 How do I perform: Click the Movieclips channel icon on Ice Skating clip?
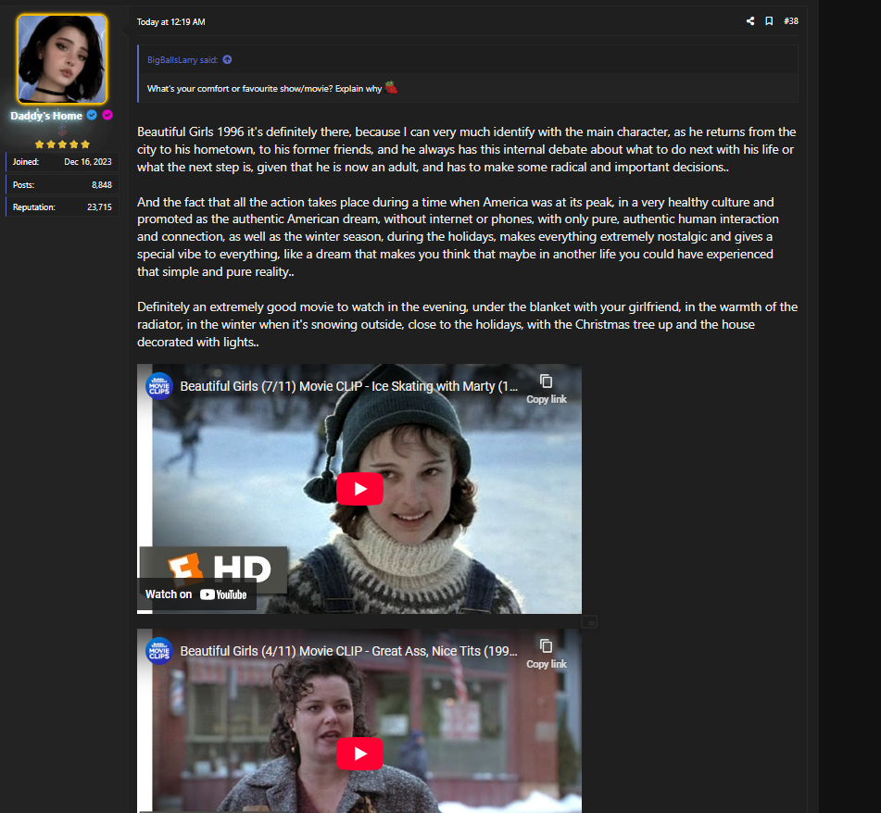tap(159, 386)
